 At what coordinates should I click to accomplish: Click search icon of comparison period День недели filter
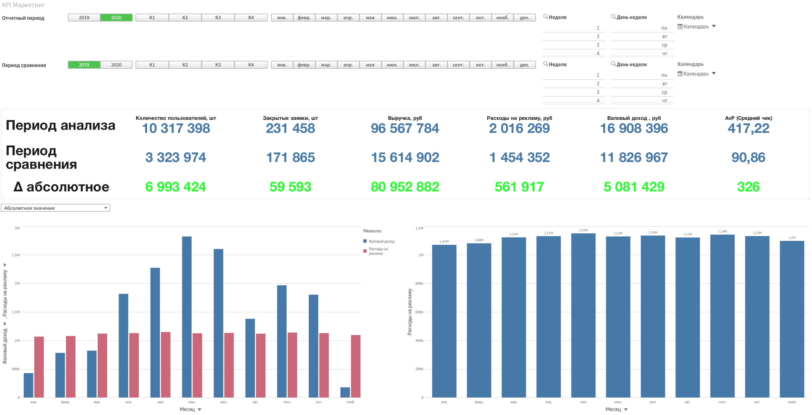pos(613,64)
